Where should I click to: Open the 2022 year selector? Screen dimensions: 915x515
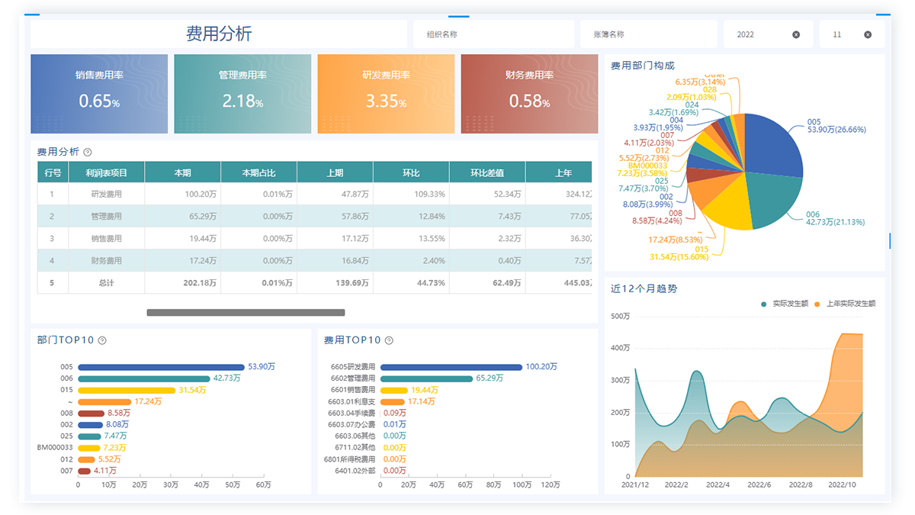pyautogui.click(x=768, y=34)
